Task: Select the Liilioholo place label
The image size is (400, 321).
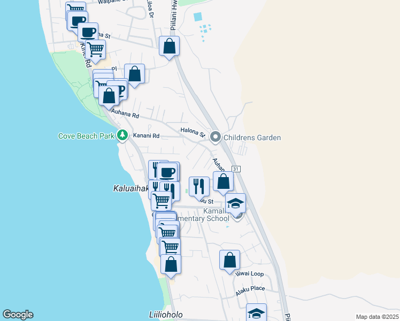Action: click(x=166, y=315)
